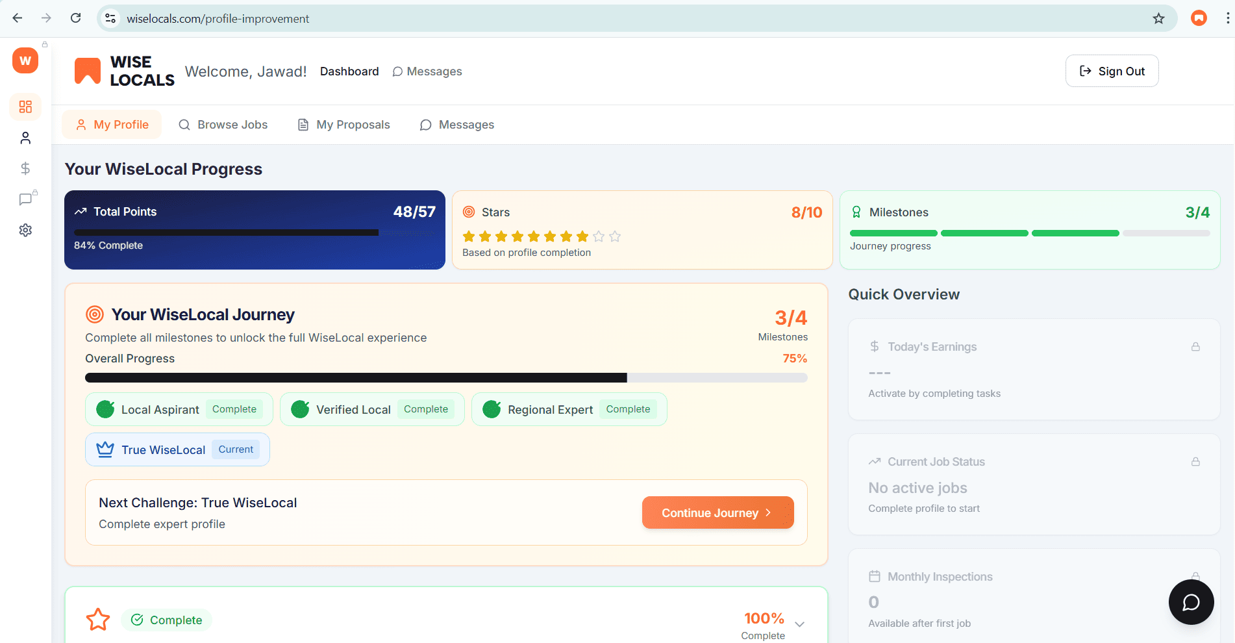
Task: Open the dashboard grid icon in sidebar
Action: 25,107
